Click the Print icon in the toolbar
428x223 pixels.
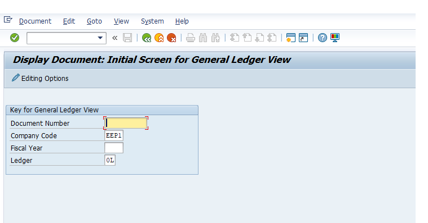(191, 38)
